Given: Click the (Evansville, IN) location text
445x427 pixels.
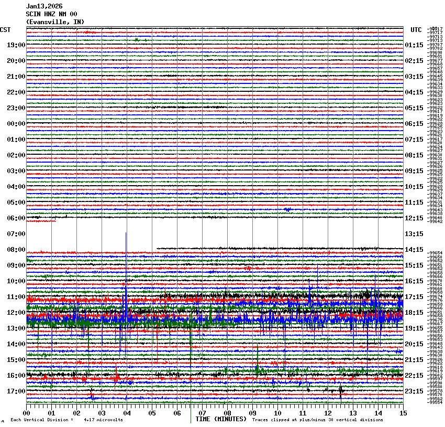Looking at the screenshot, I should [x=55, y=22].
